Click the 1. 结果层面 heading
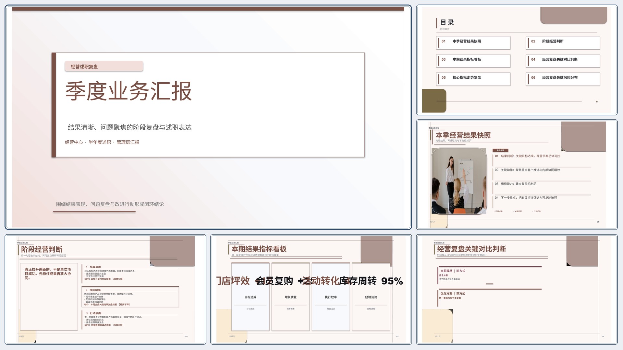The height and width of the screenshot is (350, 623). (x=93, y=267)
